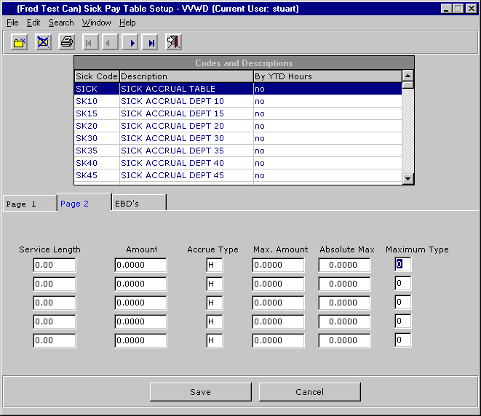The height and width of the screenshot is (416, 481).
Task: Click the exit door icon
Action: [x=173, y=42]
